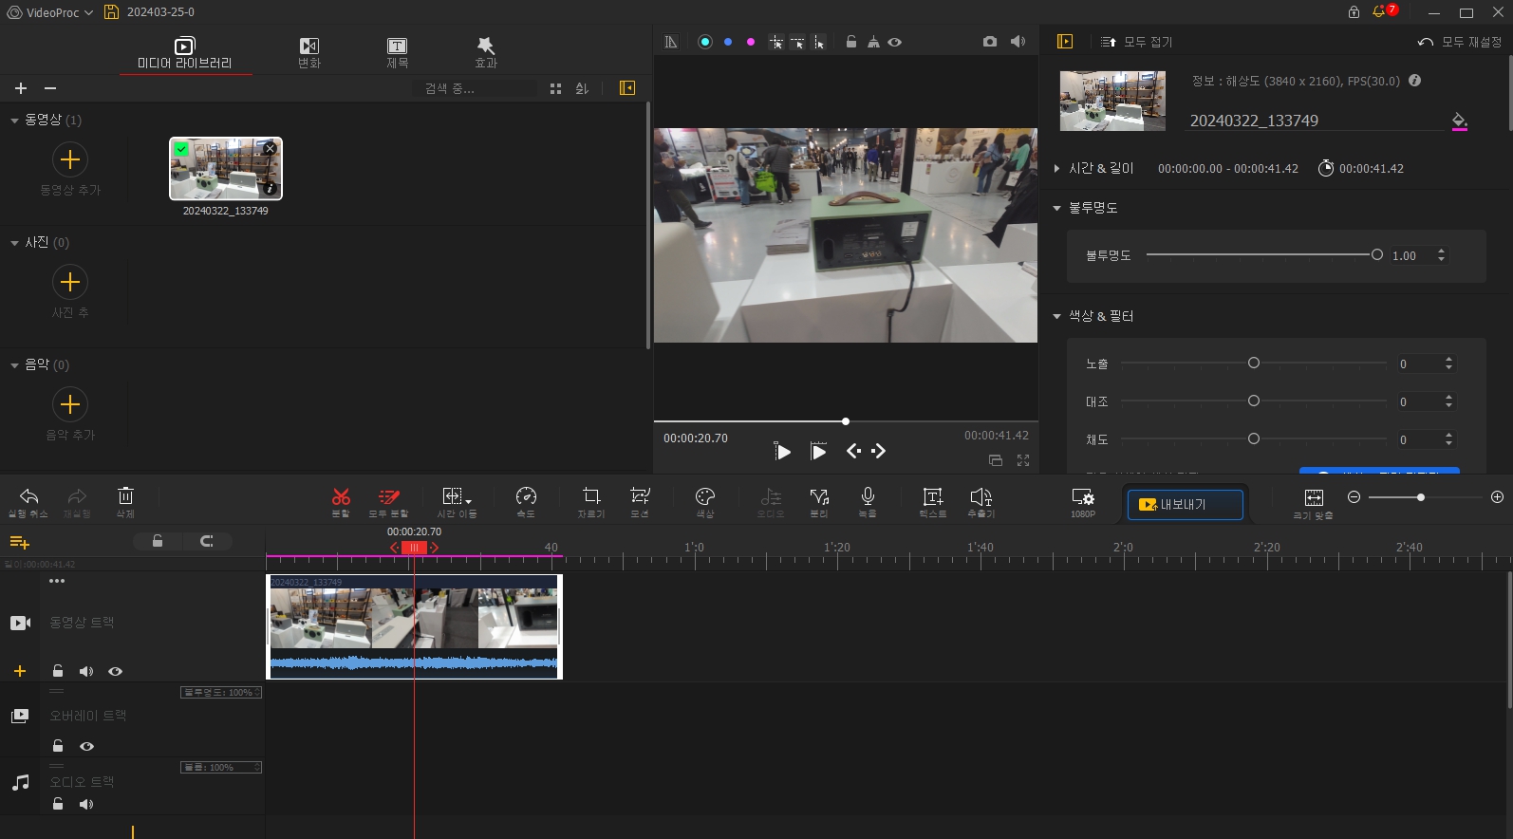Take a snapshot with camera icon

(x=990, y=42)
